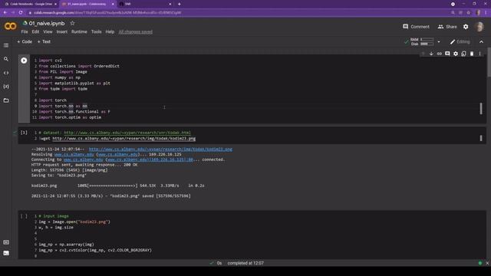Open the terminal icon at sidebar bottom

tap(6, 253)
